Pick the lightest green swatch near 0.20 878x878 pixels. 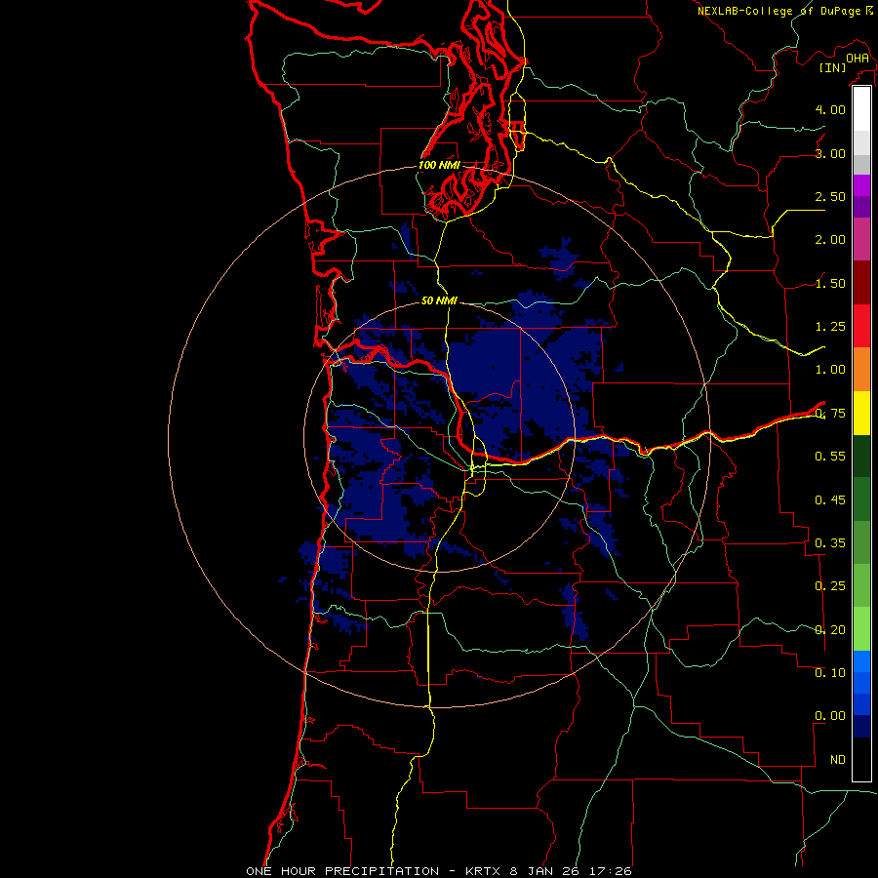click(x=861, y=629)
